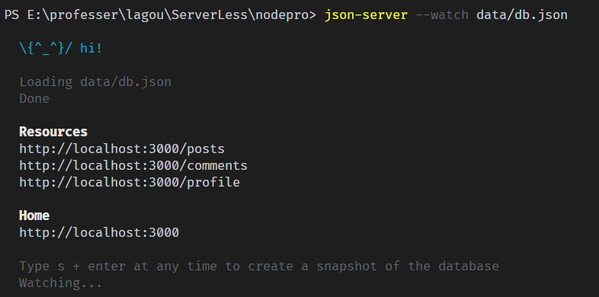Click the PowerShell prompt path text
Viewport: 599px width, 297px height.
(161, 15)
